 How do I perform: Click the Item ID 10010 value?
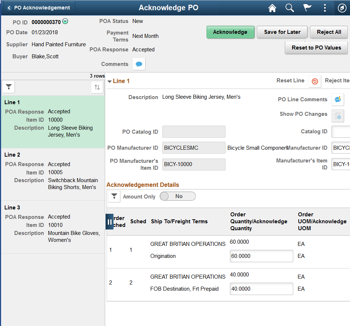pos(55,225)
